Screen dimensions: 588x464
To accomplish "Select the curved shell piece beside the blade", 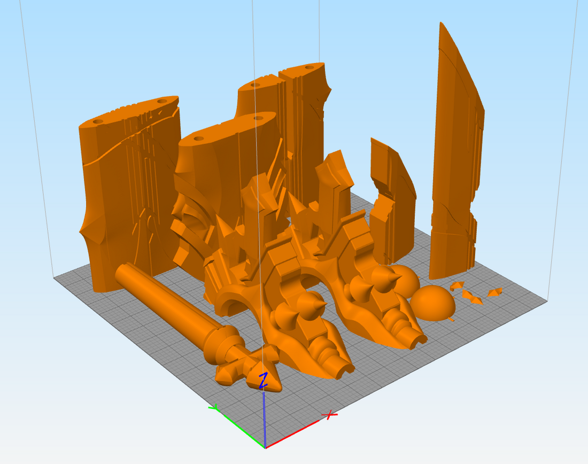I will [x=393, y=198].
